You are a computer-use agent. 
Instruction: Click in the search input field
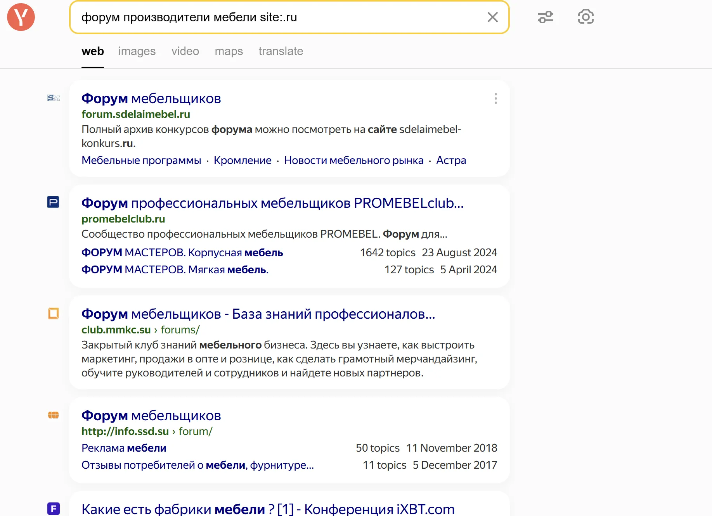click(x=279, y=17)
